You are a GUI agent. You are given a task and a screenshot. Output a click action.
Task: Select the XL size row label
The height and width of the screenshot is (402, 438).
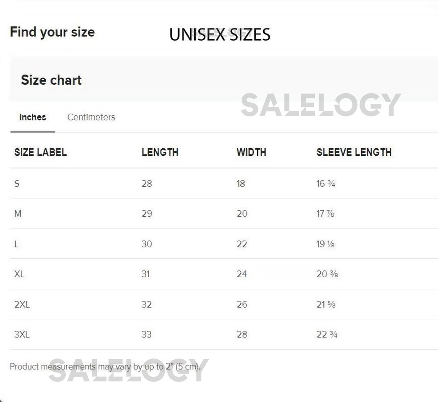point(19,274)
